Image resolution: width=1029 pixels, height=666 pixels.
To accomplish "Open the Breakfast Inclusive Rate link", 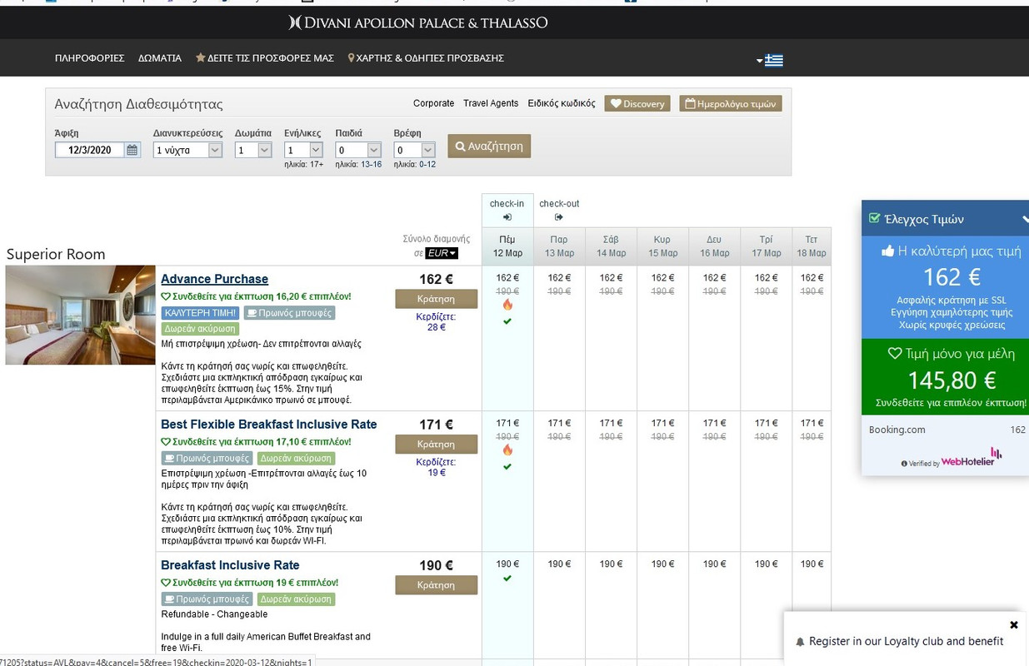I will (230, 565).
